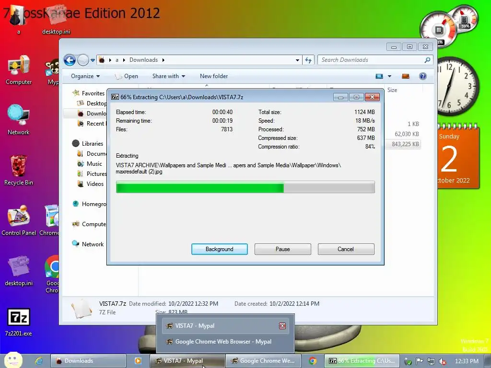The width and height of the screenshot is (491, 368).
Task: Open Network desktop icon
Action: point(19,120)
